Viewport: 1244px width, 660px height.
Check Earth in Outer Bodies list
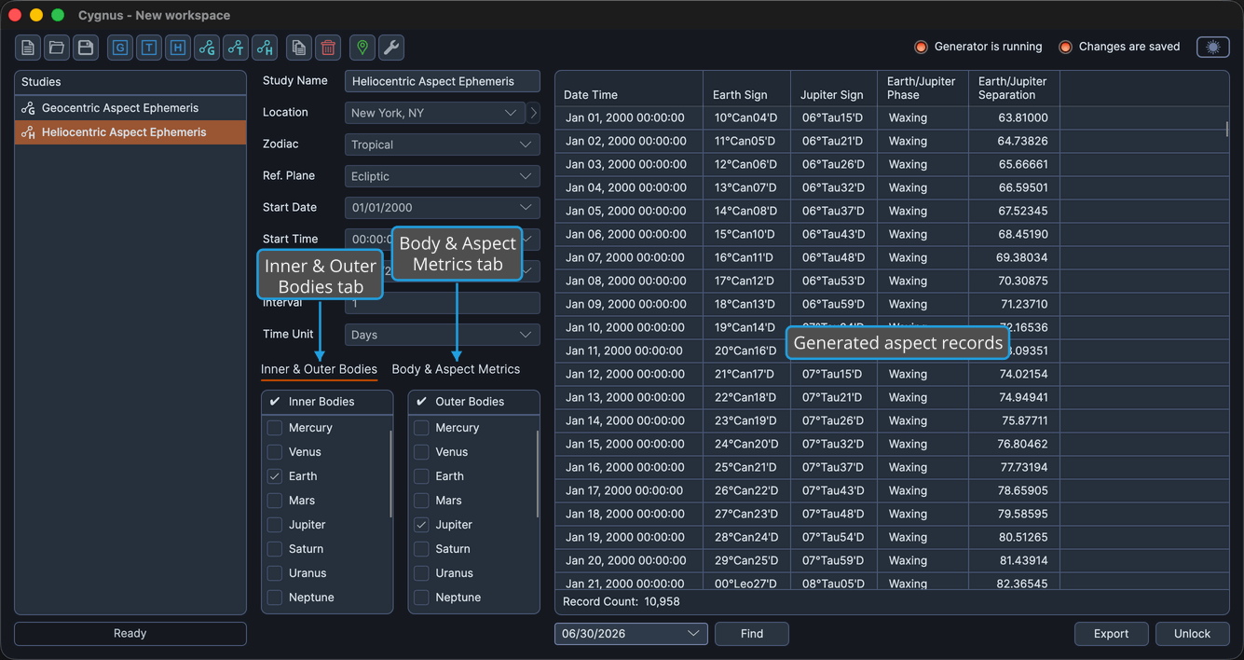tap(421, 476)
